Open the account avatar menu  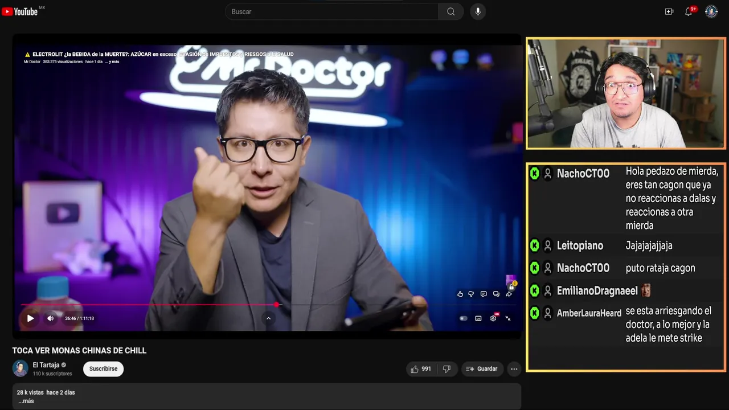711,11
